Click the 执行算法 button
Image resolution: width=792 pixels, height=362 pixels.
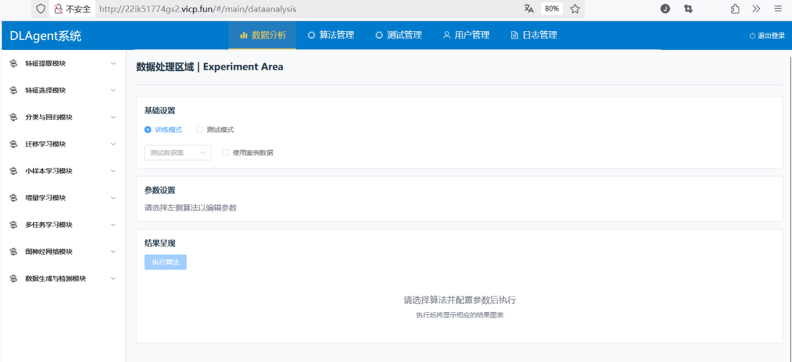[165, 262]
